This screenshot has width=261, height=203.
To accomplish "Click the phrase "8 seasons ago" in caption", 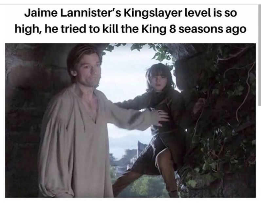I will pyautogui.click(x=208, y=29).
